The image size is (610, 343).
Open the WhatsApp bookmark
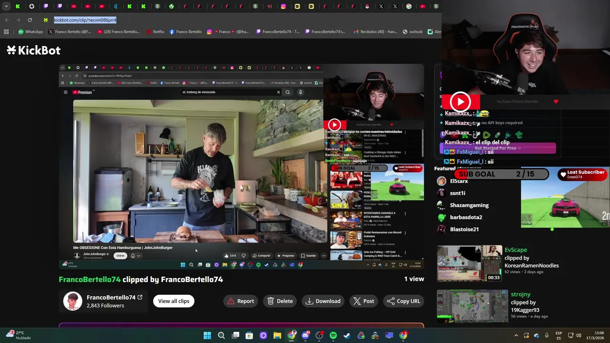30,32
